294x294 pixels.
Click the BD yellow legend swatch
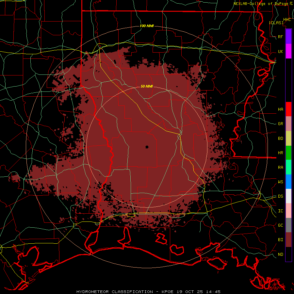(288, 139)
